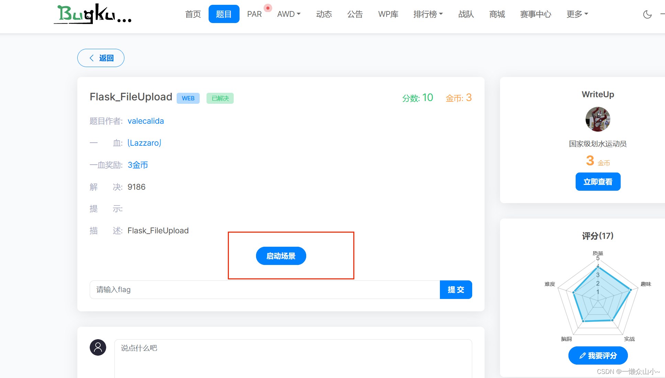
Task: Open the valecalida author profile link
Action: coord(146,121)
